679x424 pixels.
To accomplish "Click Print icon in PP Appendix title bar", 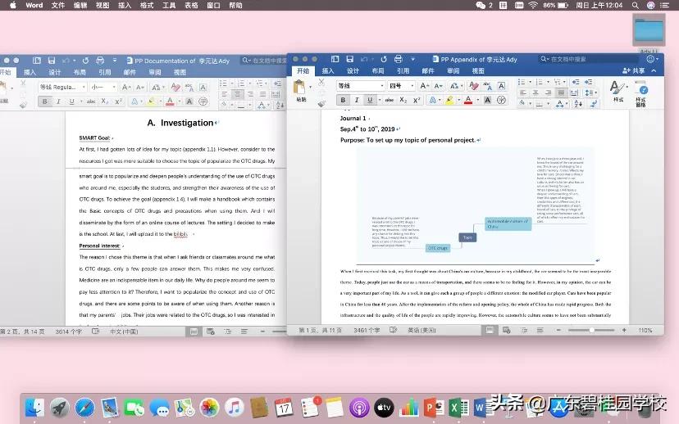I will click(x=398, y=59).
